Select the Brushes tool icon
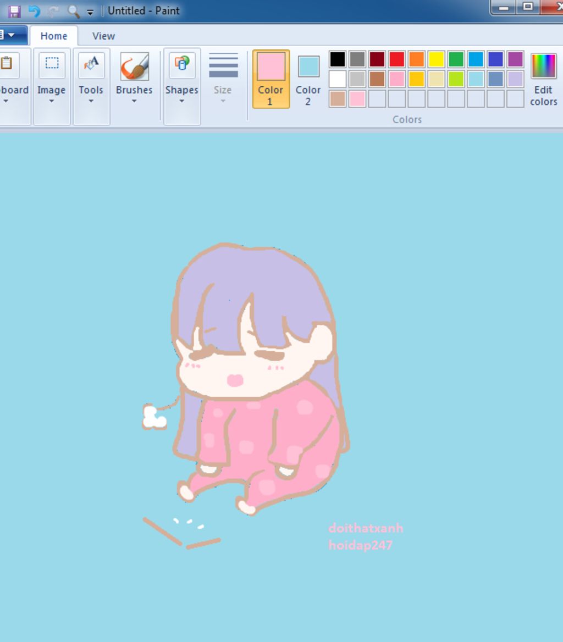Viewport: 563px width, 642px height. 134,67
